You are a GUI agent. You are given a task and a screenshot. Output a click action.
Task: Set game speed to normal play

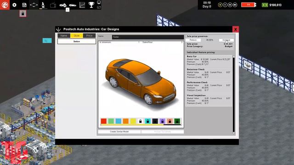(225, 5)
